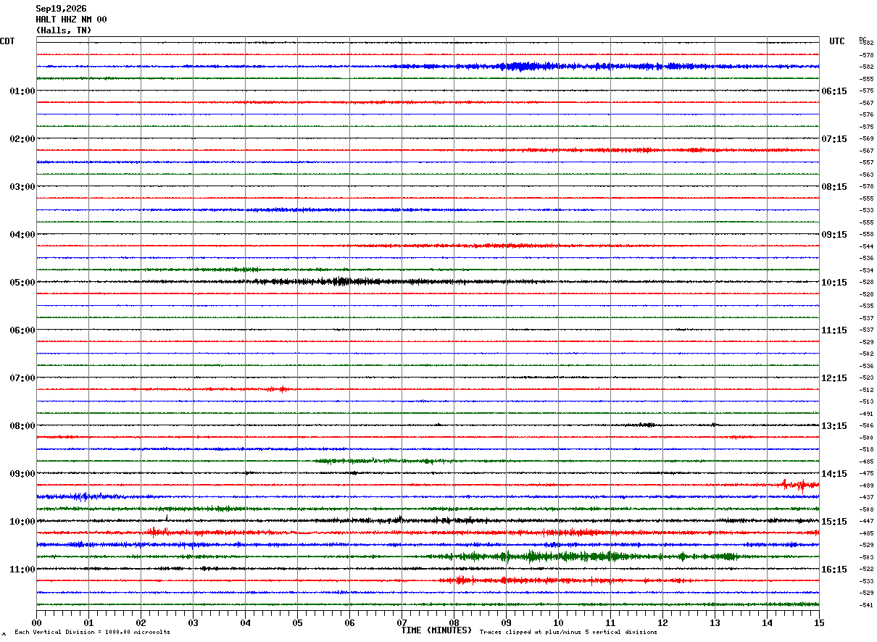This screenshot has width=877, height=642.
Task: Click the TIME (MINUTES) axis label
Action: 436,630
